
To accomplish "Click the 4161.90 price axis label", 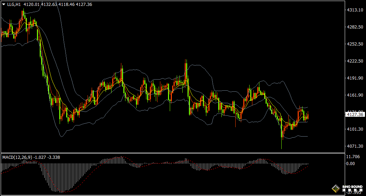I will [355, 95].
